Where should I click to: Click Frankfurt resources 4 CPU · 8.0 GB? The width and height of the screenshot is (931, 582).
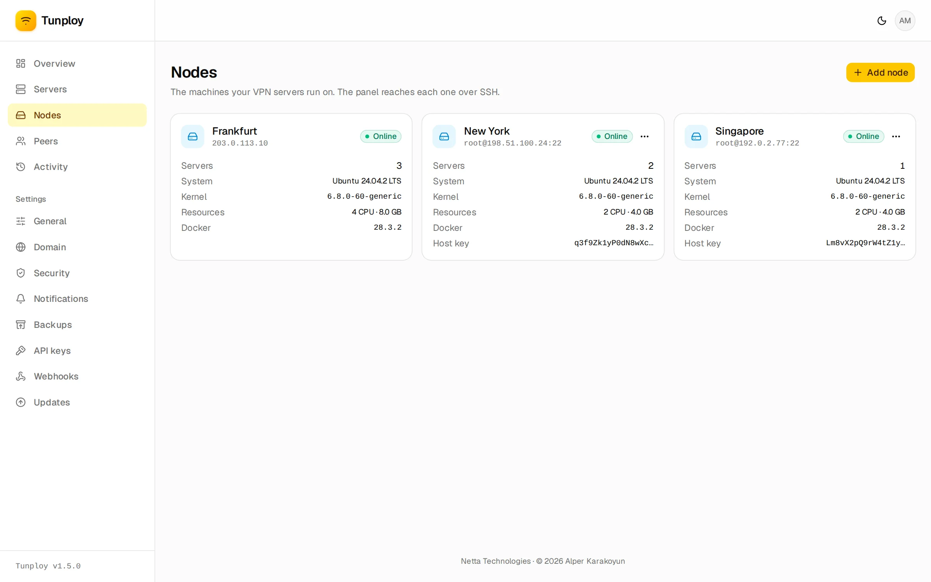click(376, 212)
